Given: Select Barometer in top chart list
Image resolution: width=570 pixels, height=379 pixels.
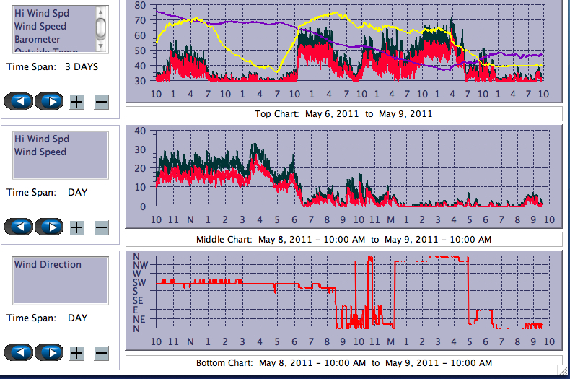Looking at the screenshot, I should tap(37, 39).
